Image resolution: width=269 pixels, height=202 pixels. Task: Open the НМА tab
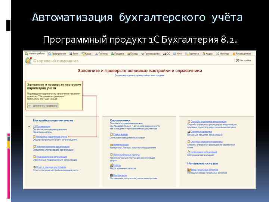(x=177, y=54)
